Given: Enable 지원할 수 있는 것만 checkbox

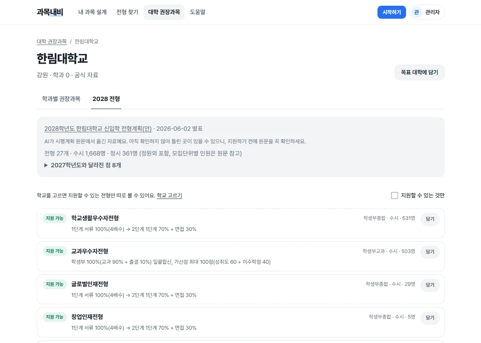Looking at the screenshot, I should (x=395, y=196).
